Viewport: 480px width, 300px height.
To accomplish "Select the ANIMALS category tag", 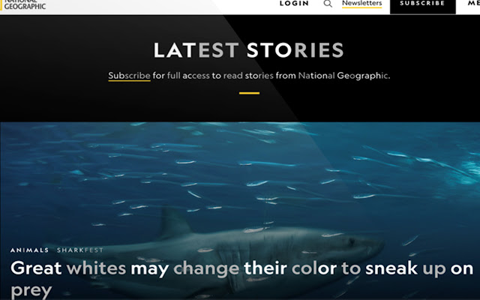I will pos(29,250).
